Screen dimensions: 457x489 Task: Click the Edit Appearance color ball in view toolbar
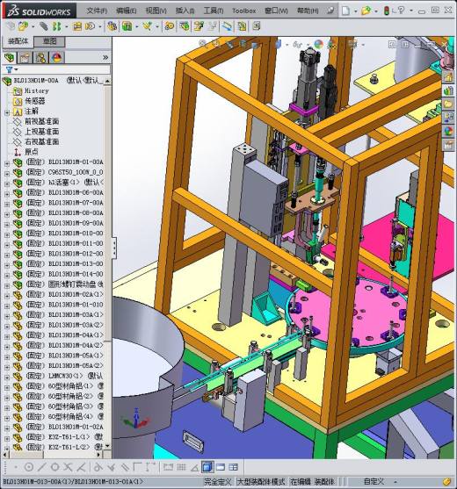(x=318, y=44)
